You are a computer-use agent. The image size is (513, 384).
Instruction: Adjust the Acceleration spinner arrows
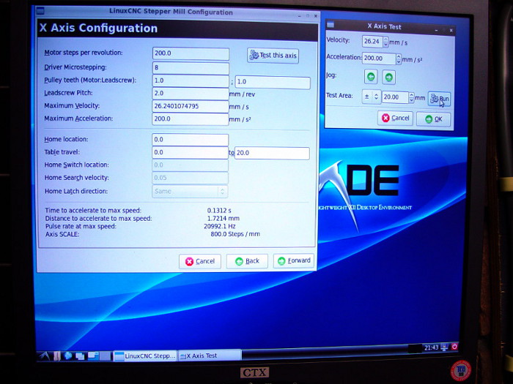coord(398,59)
